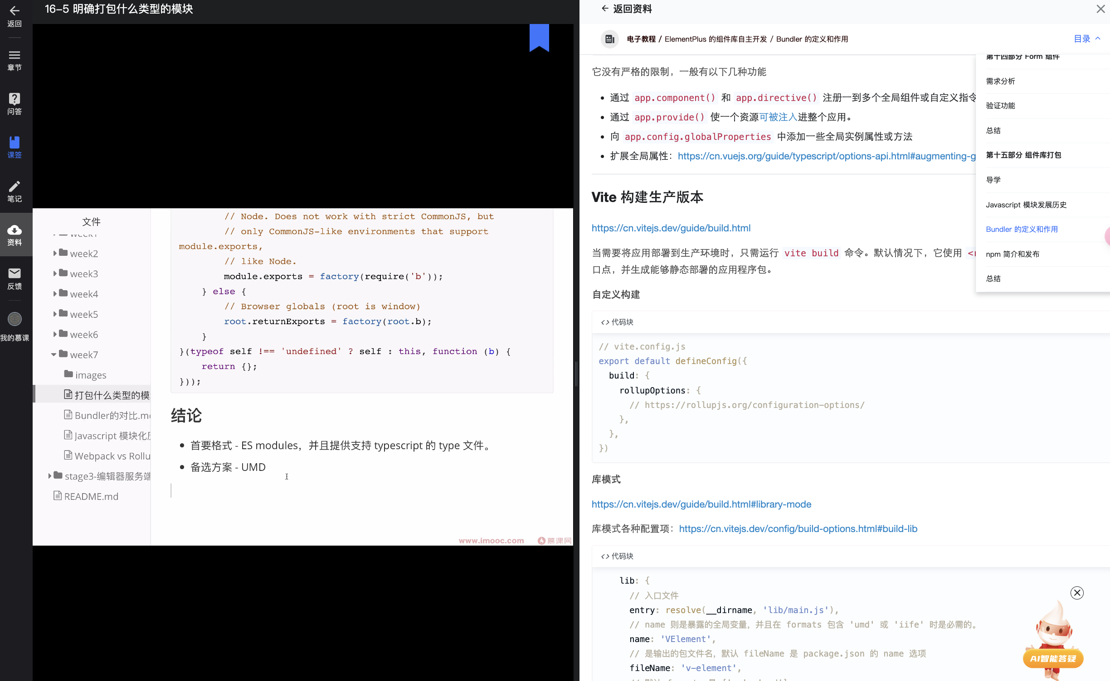Open the 资料 materials panel
Image resolution: width=1110 pixels, height=681 pixels.
15,235
